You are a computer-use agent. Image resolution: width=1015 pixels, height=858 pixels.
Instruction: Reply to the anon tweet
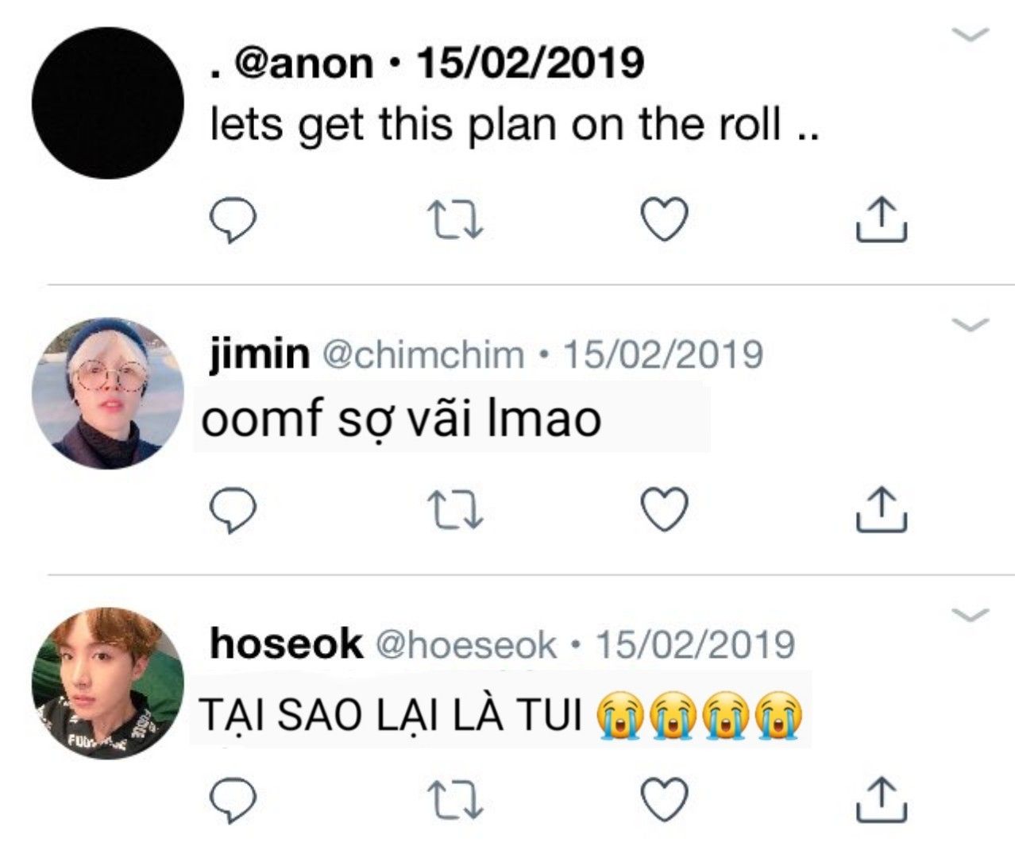click(232, 220)
